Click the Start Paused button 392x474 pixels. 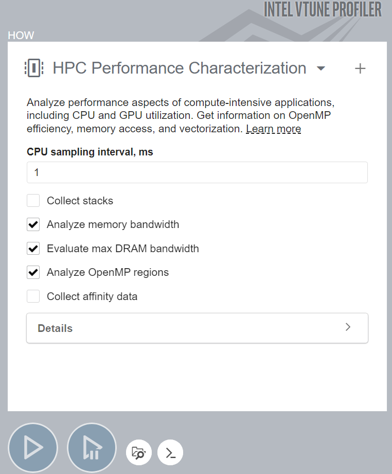[x=92, y=448]
